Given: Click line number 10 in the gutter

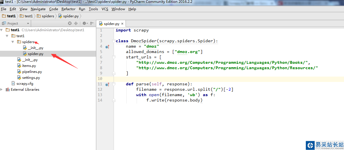Looking at the screenshot, I should pyautogui.click(x=100, y=79).
